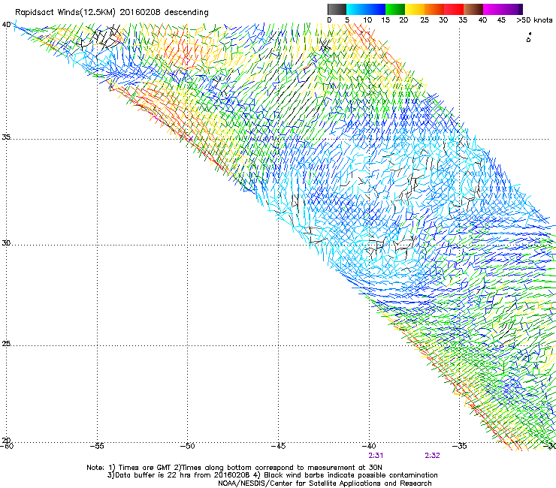
Task: Click the -55 longitude label on the bottom axis
Action: tap(97, 446)
